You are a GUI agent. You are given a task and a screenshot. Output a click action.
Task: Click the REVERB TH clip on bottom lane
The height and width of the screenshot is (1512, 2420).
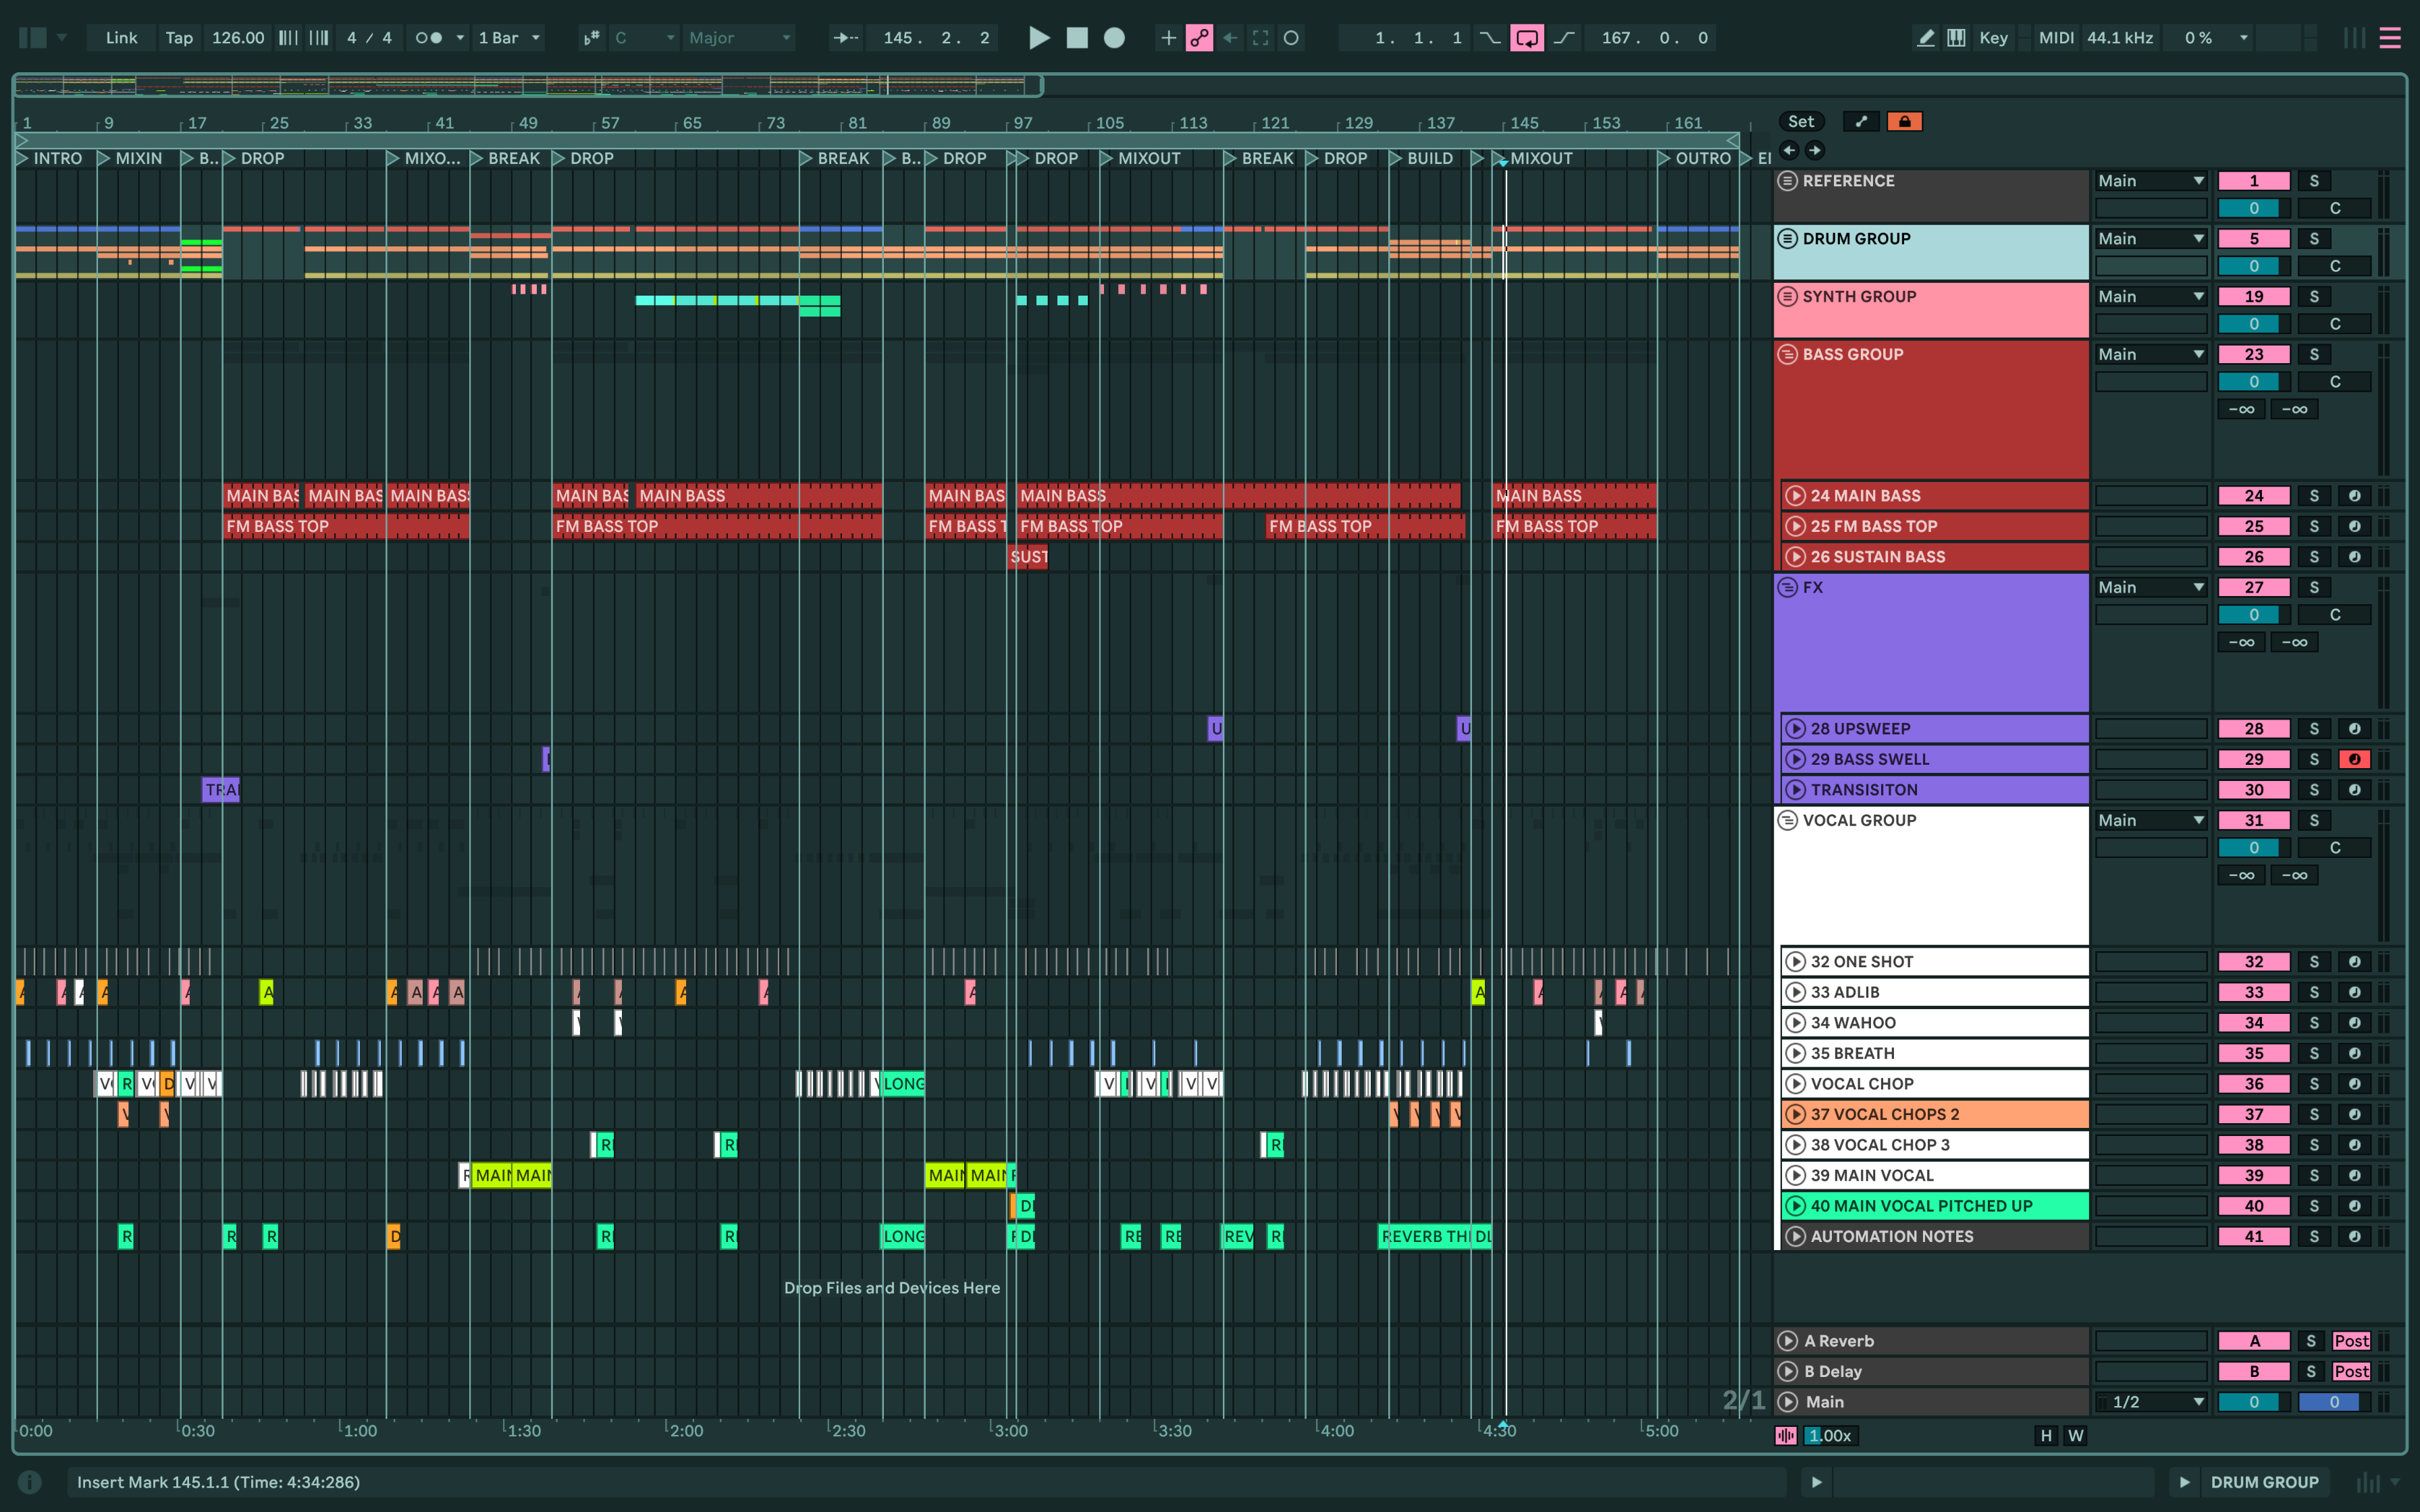pos(1424,1237)
